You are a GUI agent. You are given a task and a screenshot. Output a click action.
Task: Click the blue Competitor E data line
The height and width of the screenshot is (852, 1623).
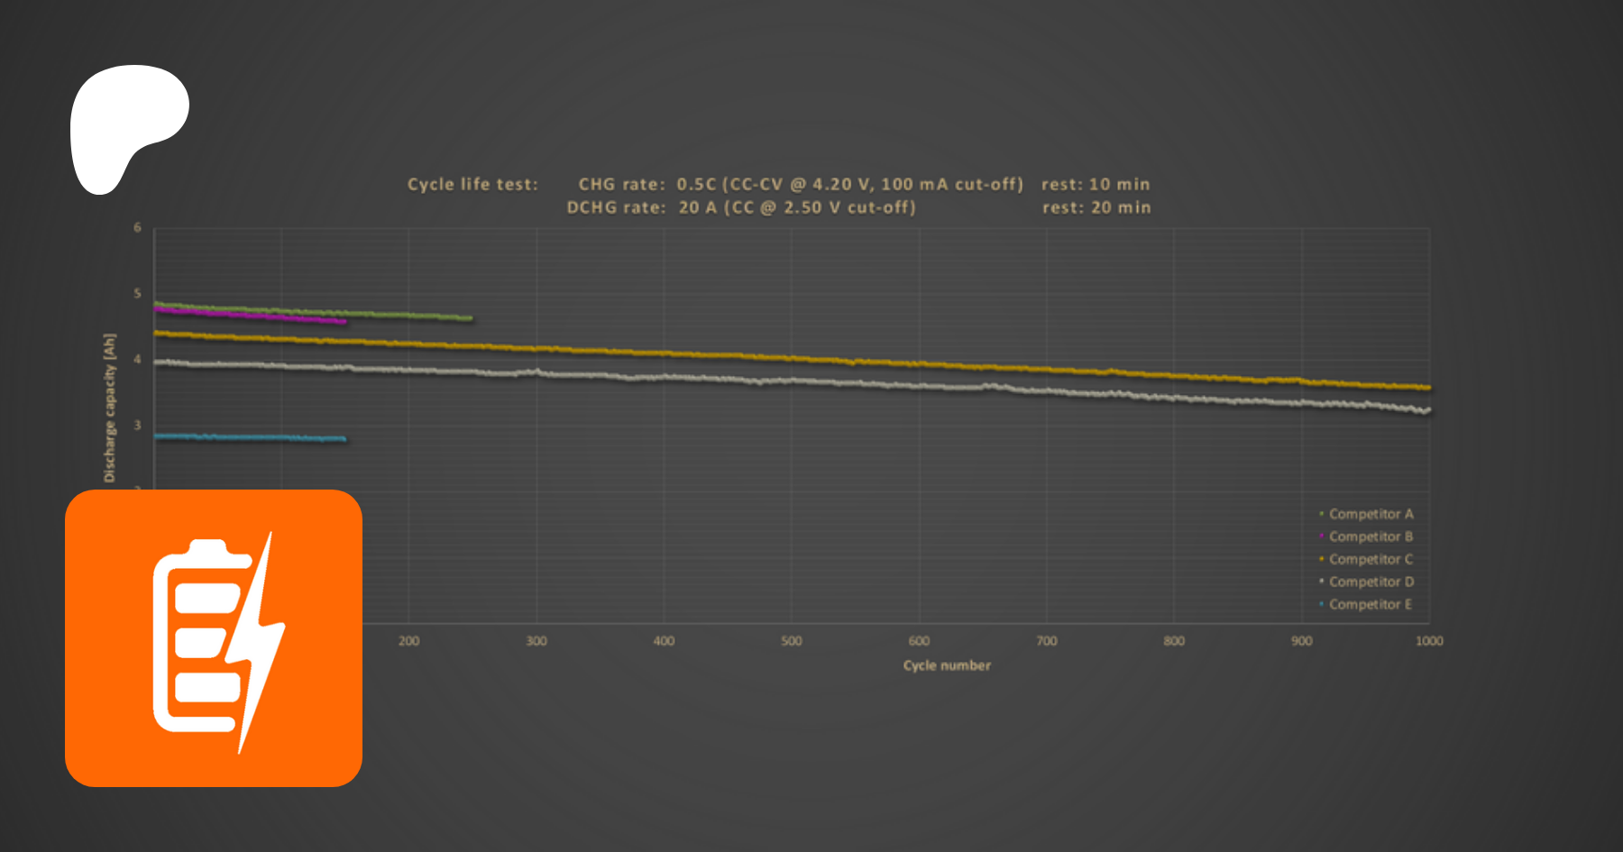tap(252, 438)
